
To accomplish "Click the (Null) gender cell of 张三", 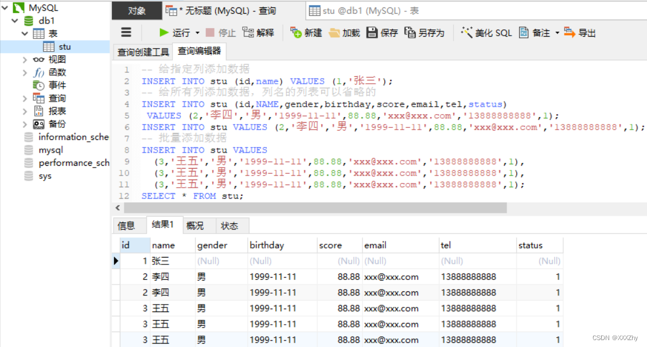I will click(x=221, y=261).
